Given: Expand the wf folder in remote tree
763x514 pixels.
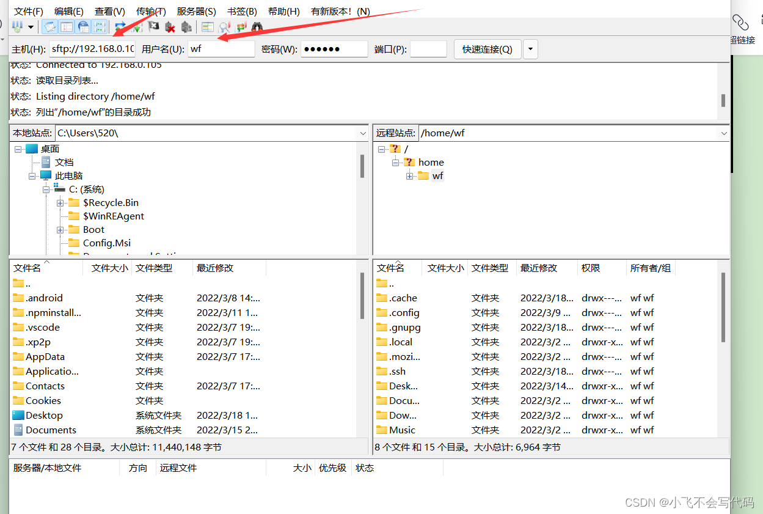Looking at the screenshot, I should [410, 175].
